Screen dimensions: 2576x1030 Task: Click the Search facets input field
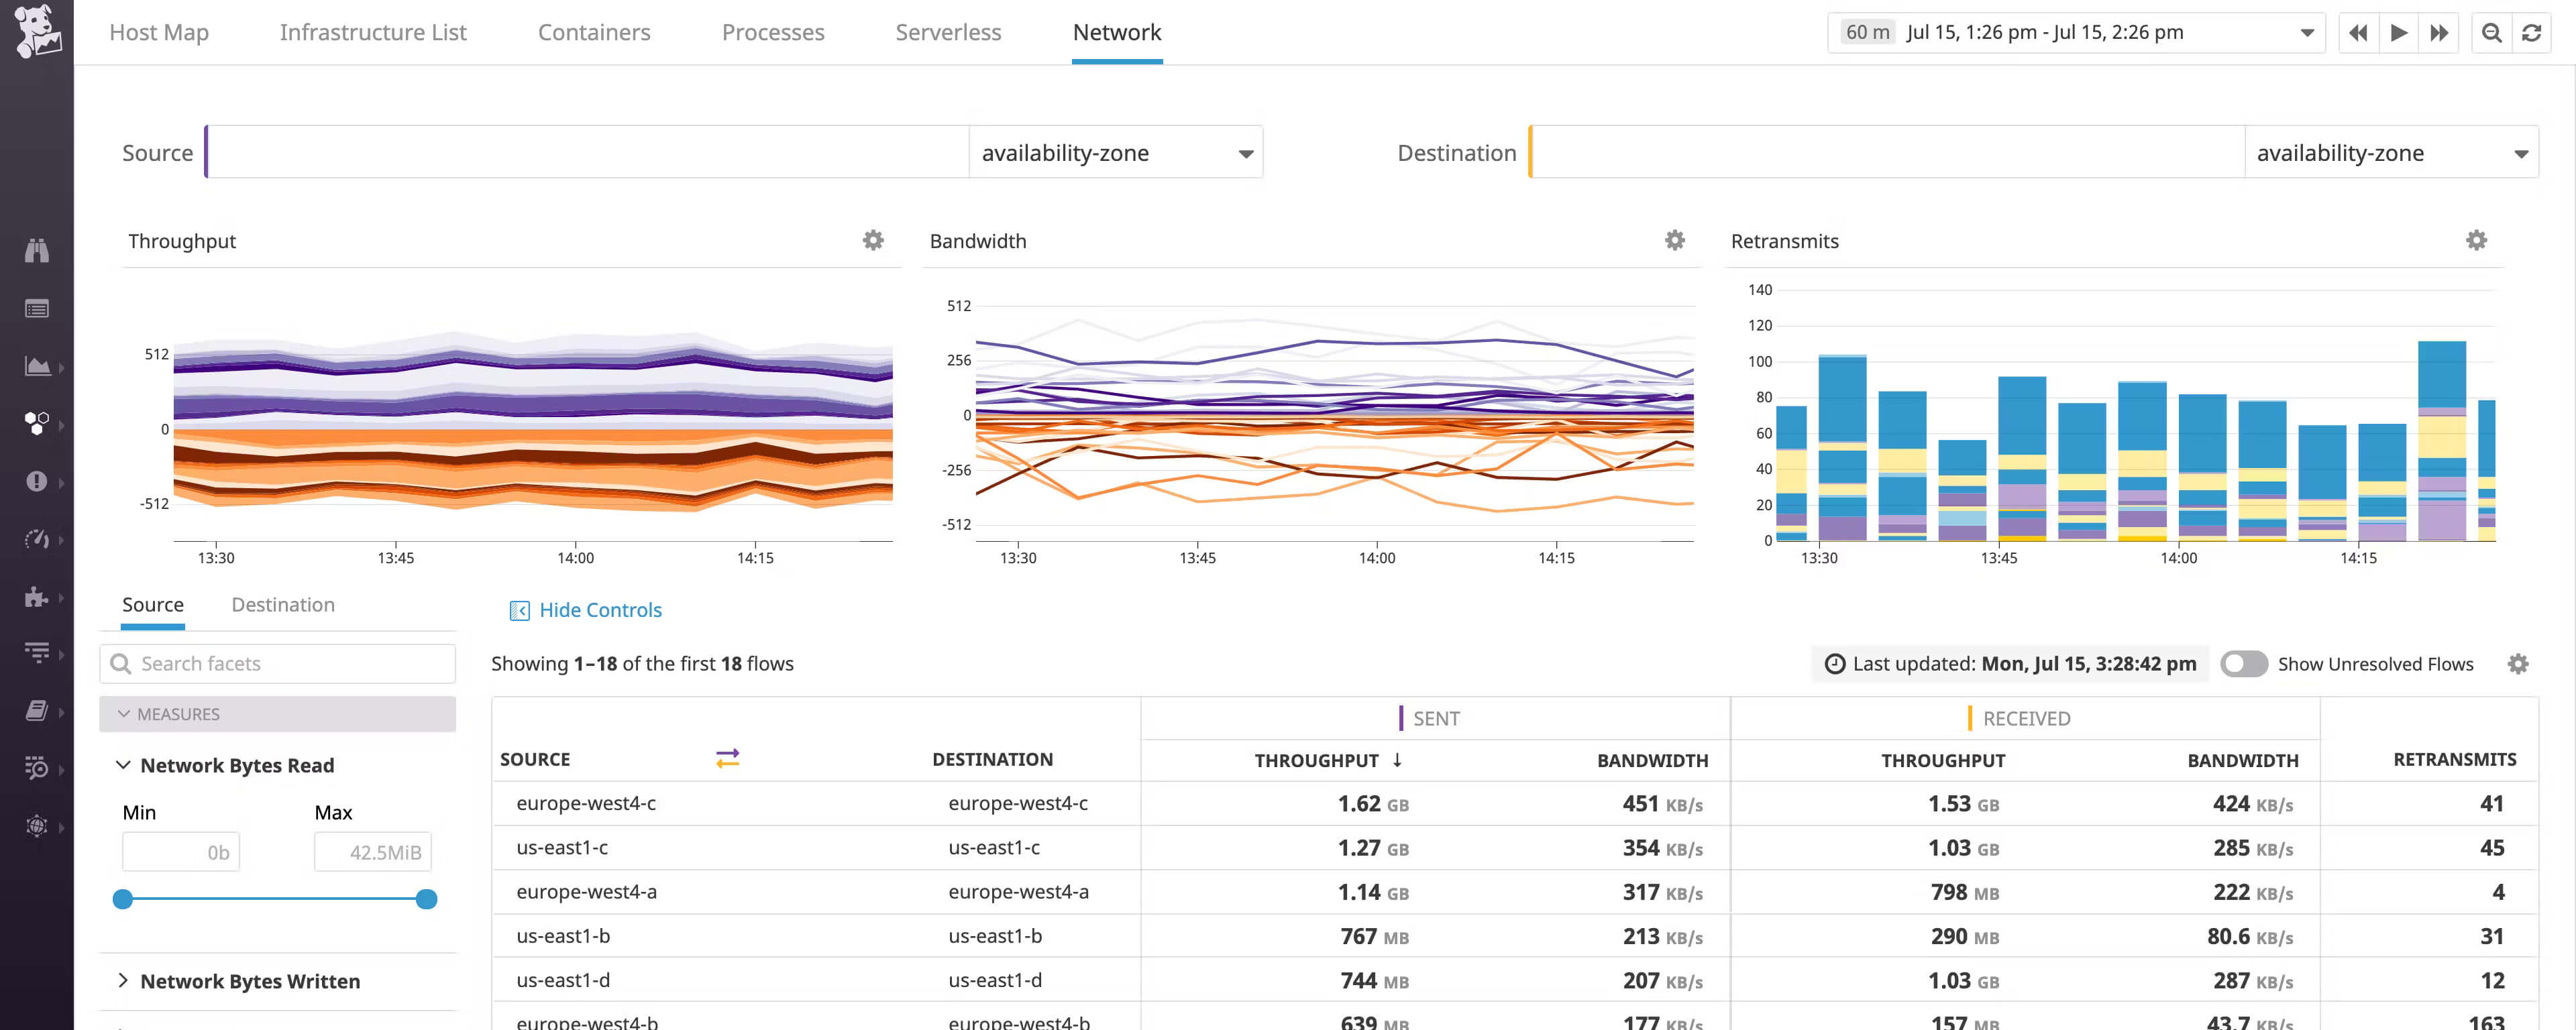point(278,664)
